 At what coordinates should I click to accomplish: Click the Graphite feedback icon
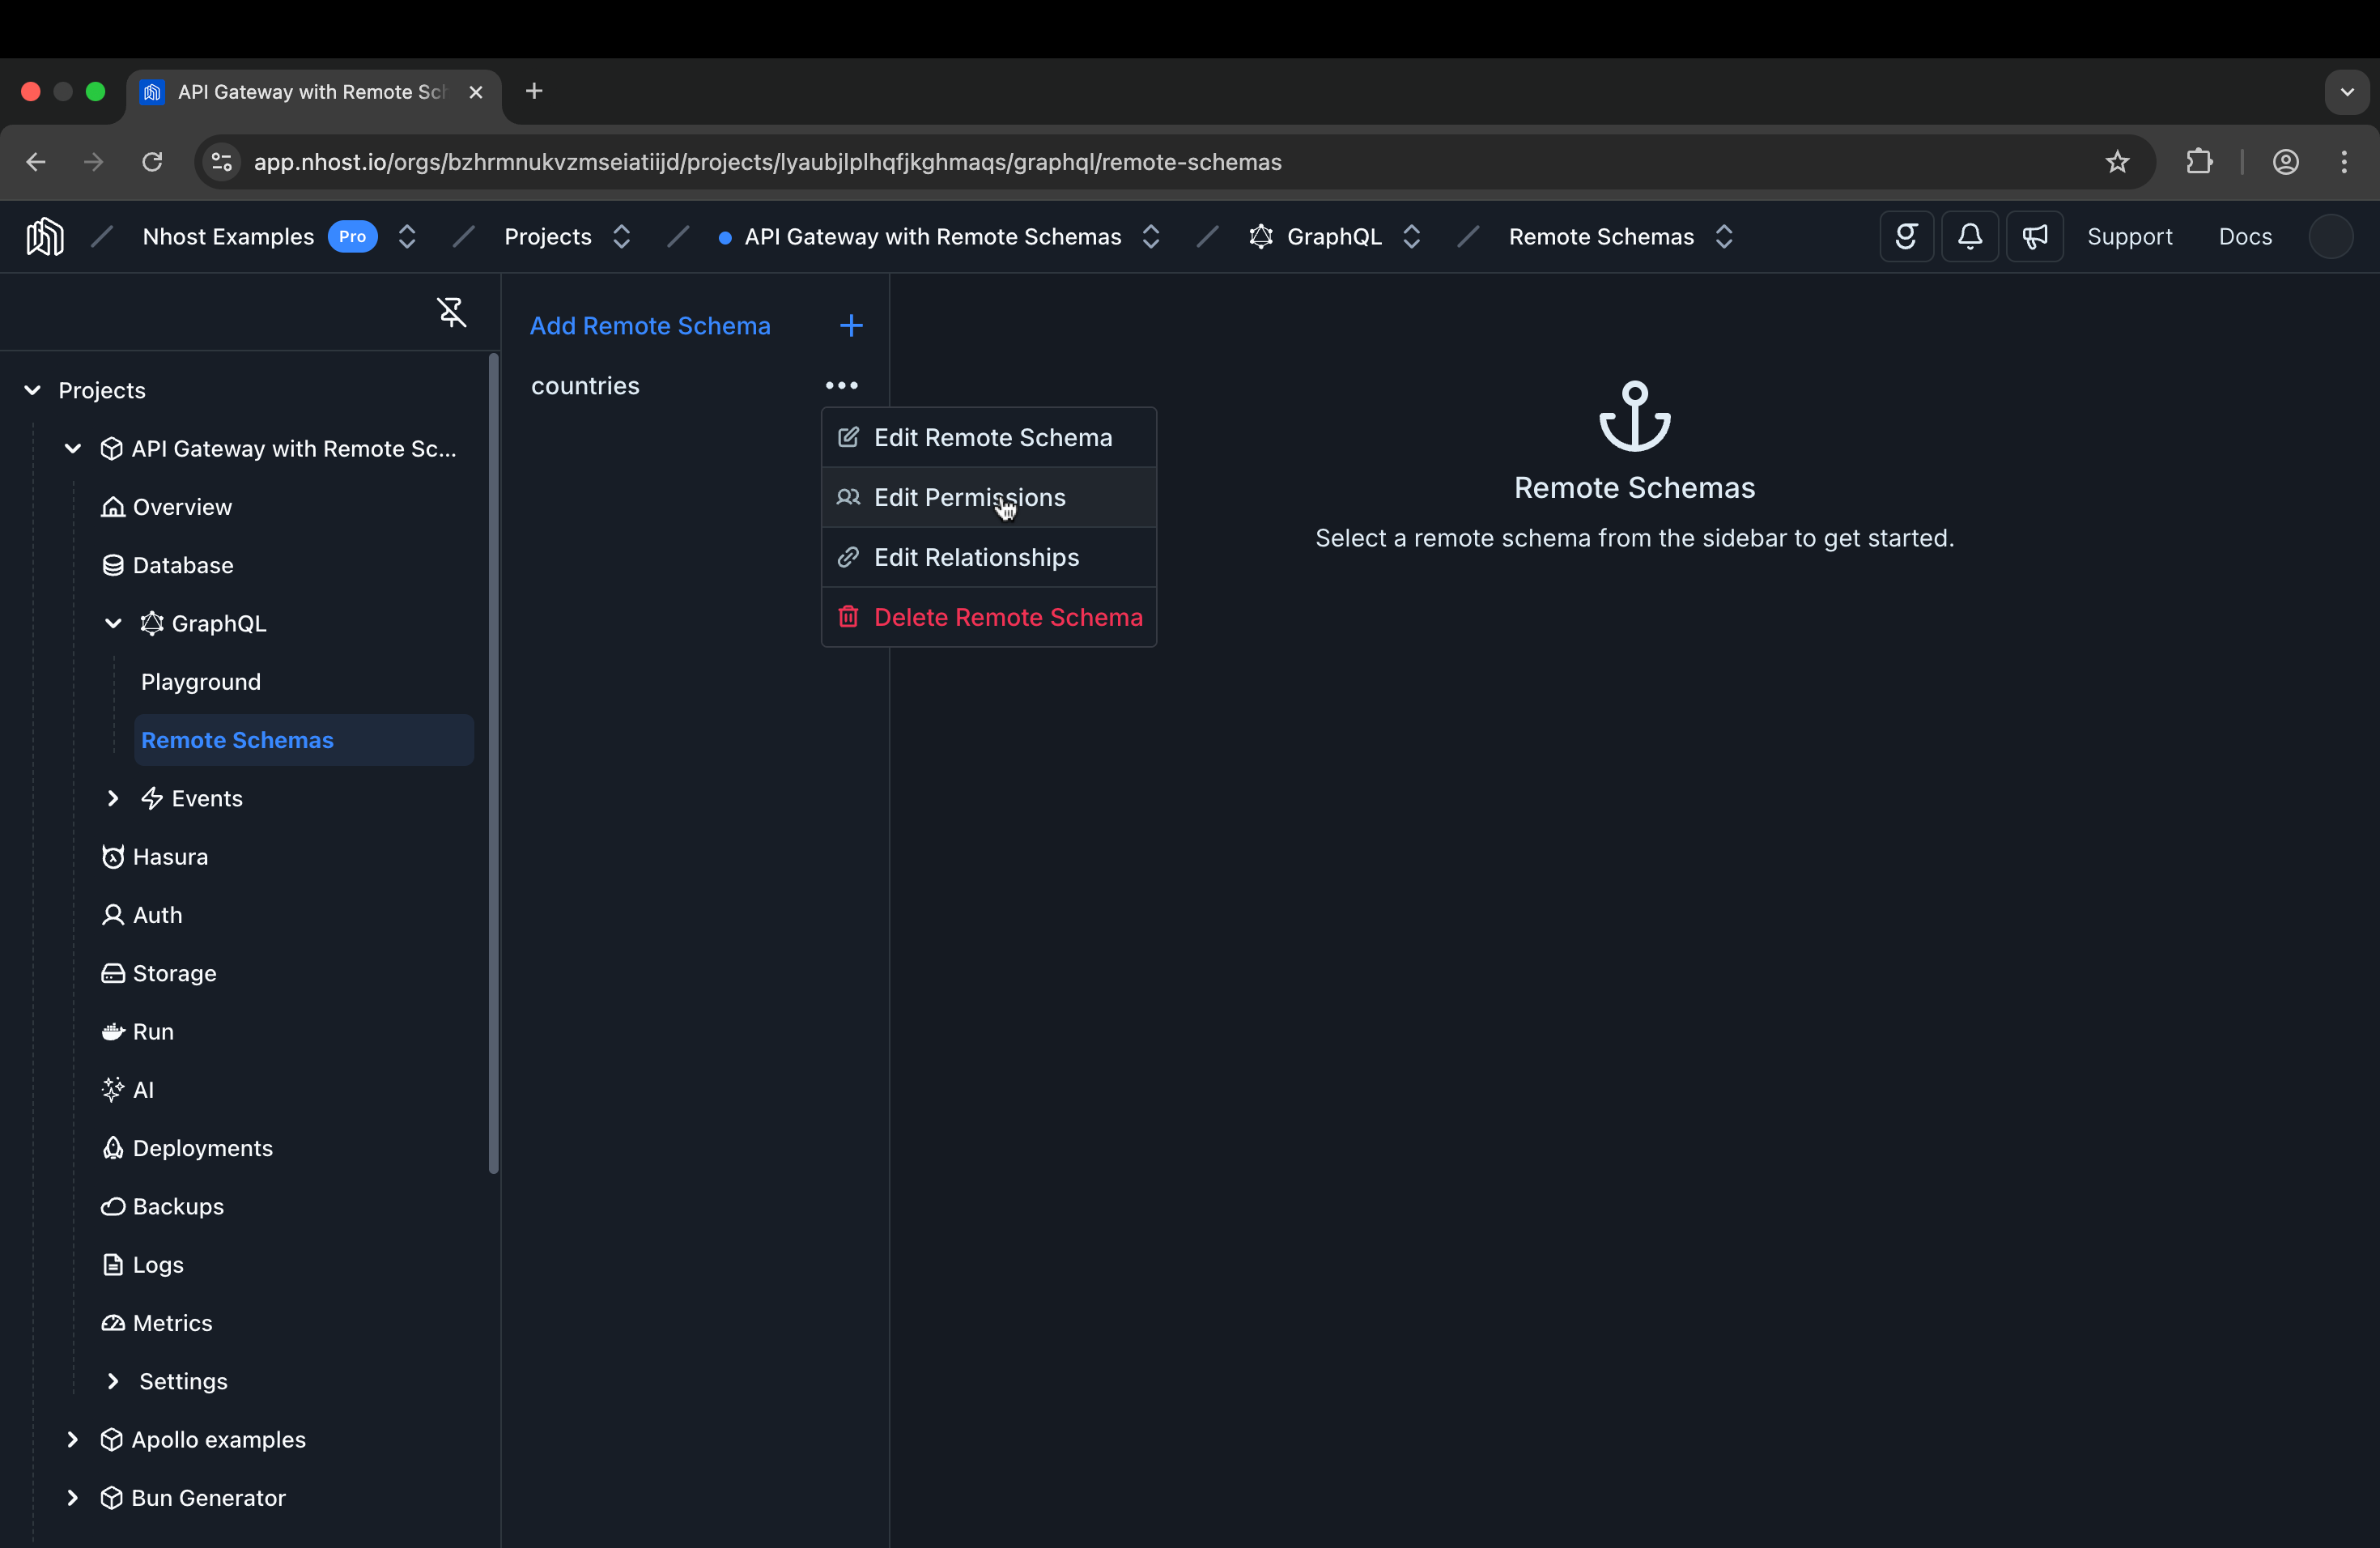pyautogui.click(x=1905, y=236)
